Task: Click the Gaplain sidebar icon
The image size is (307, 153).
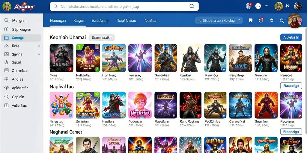Action: pos(7,97)
